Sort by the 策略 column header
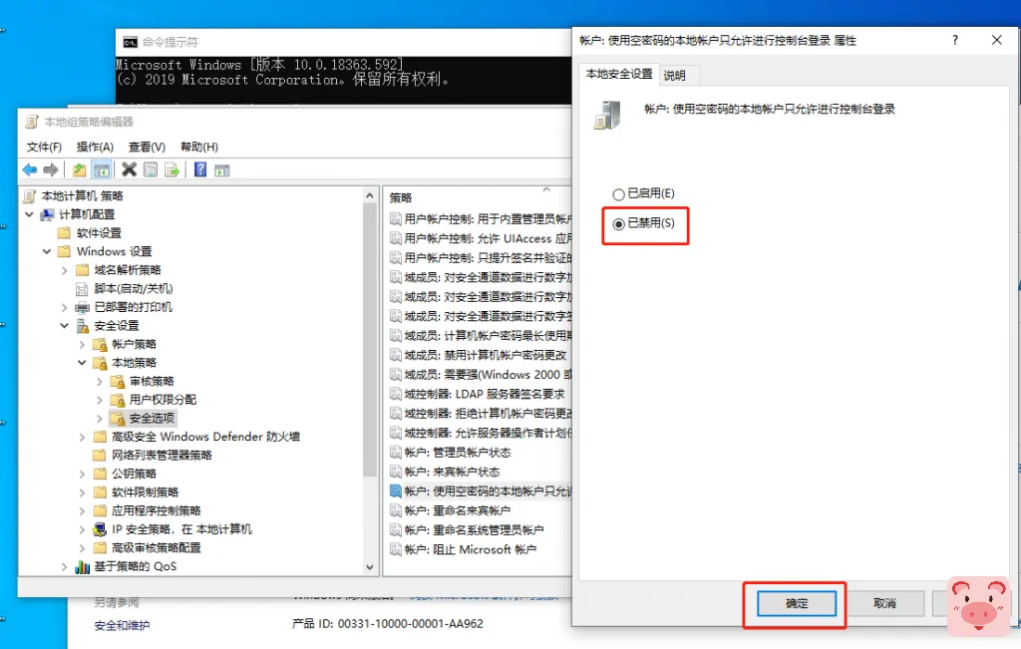Screen dimensions: 1021x649 478,197
